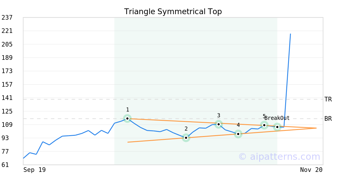Select pattern point marker 4
Viewport: 346px width, 182px height.
[238, 134]
